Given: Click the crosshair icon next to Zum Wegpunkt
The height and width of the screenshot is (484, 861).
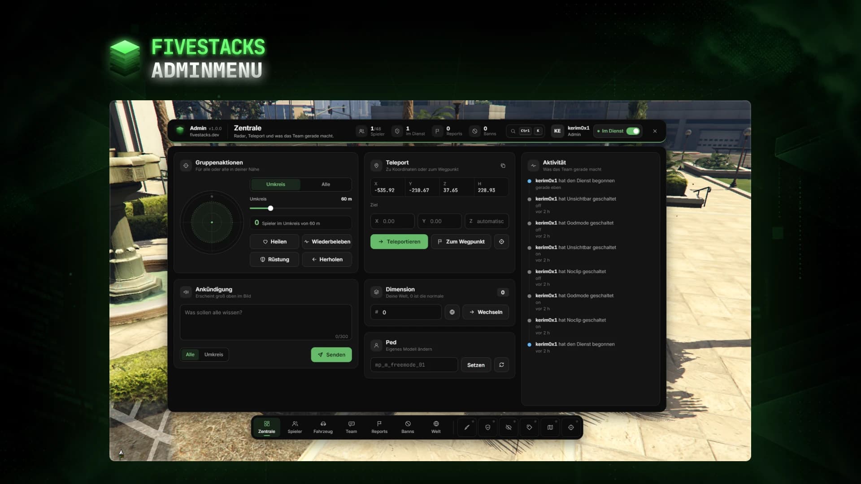Looking at the screenshot, I should coord(501,242).
